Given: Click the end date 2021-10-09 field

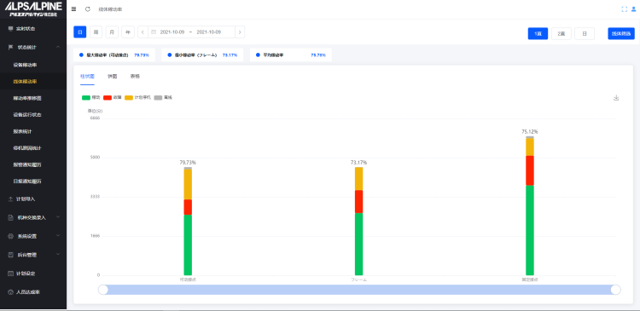Looking at the screenshot, I should coord(208,32).
